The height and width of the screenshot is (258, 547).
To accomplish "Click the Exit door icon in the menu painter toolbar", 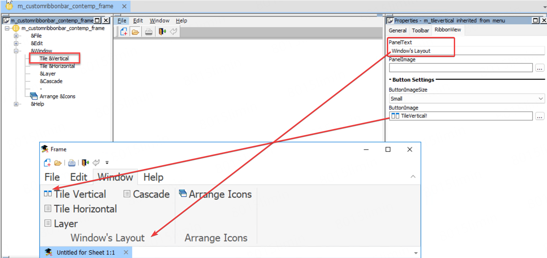I will tap(162, 32).
